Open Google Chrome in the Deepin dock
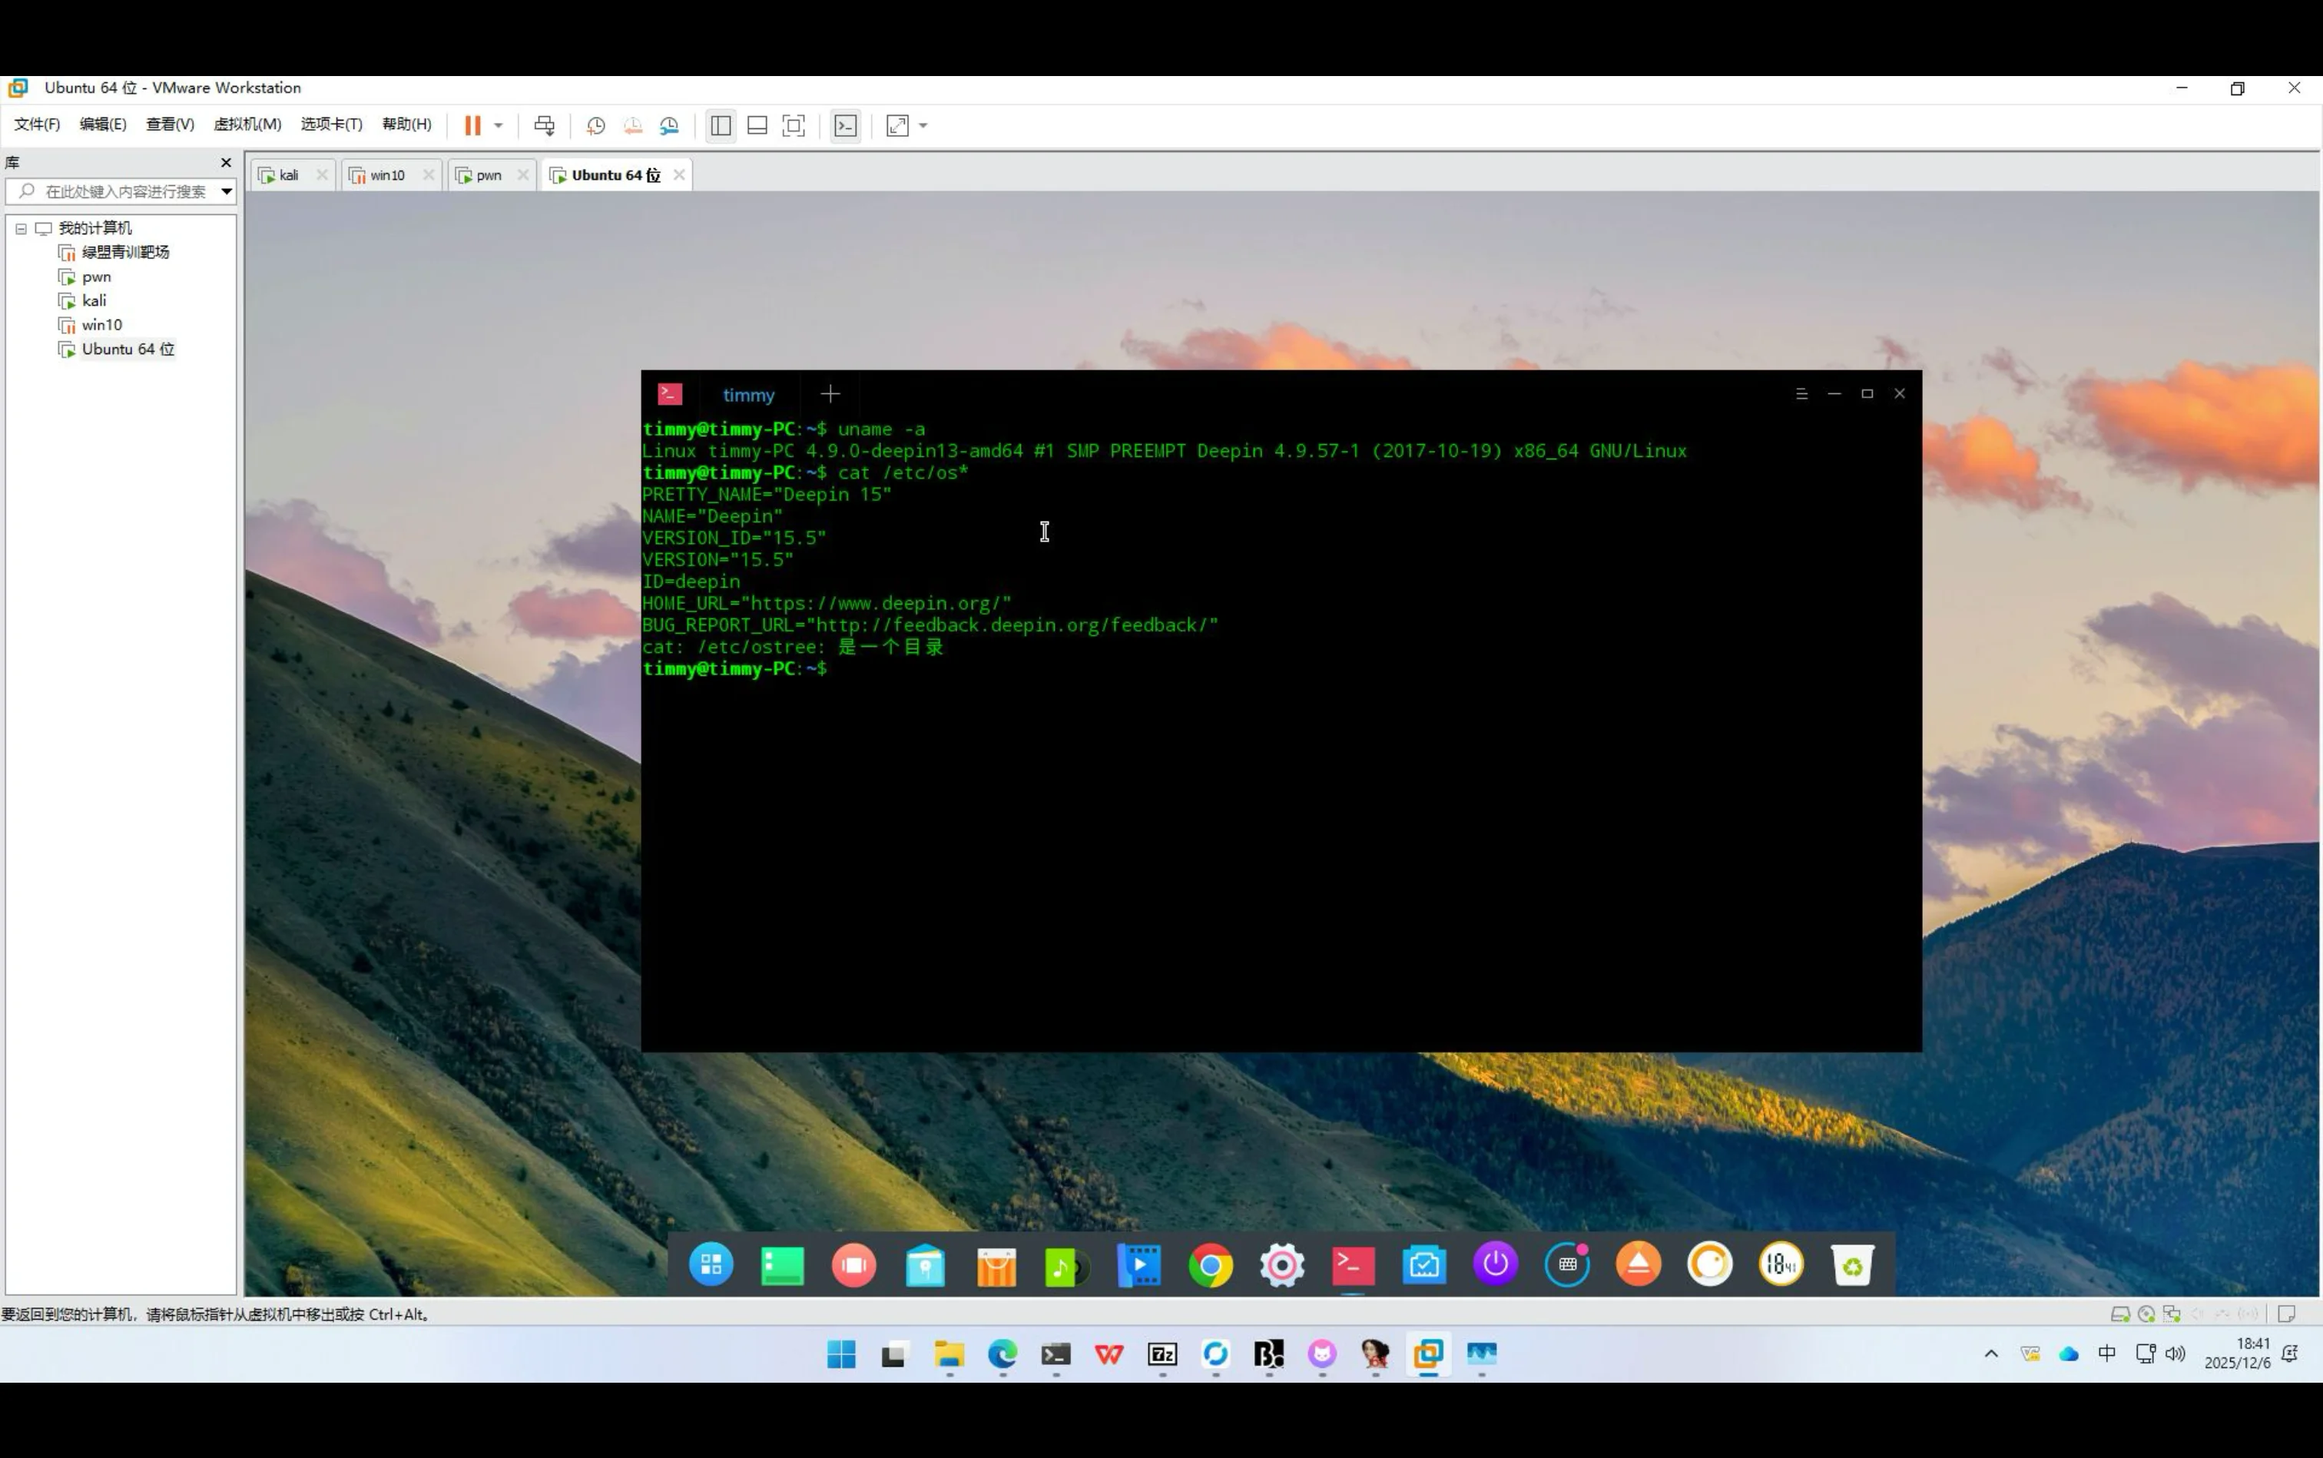The height and width of the screenshot is (1458, 2323). (x=1210, y=1264)
